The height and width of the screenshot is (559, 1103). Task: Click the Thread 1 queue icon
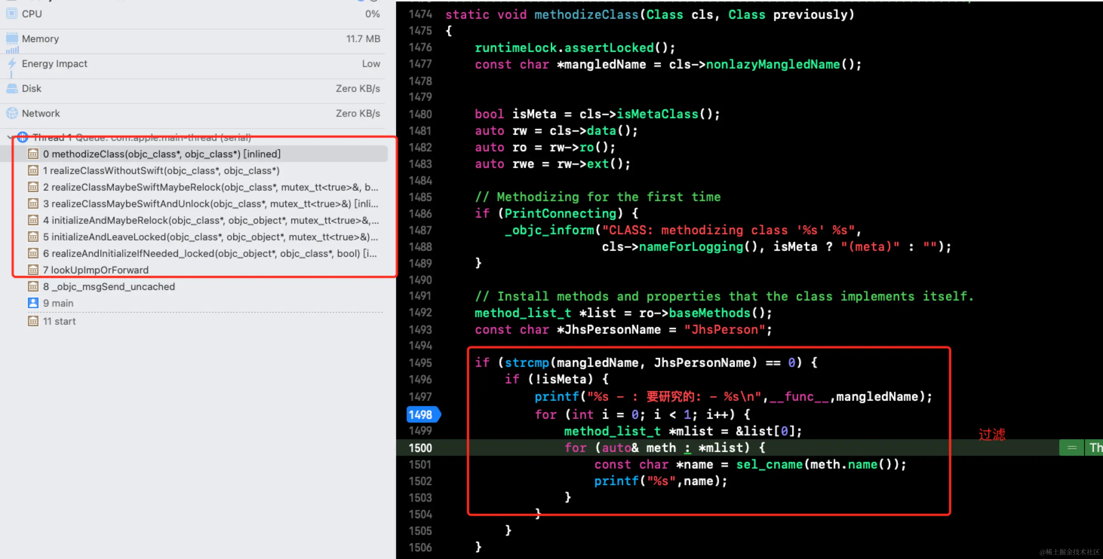click(23, 137)
